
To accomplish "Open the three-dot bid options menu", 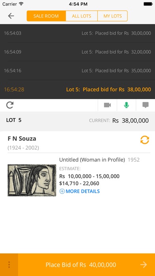I will coord(9,264).
